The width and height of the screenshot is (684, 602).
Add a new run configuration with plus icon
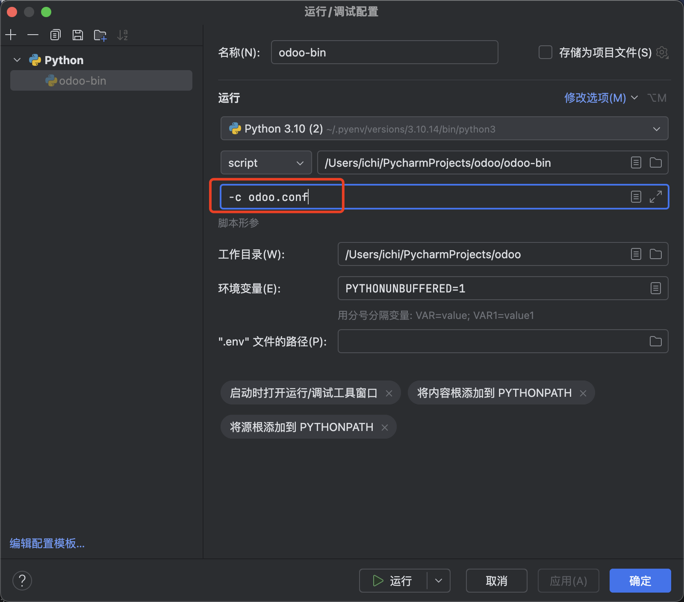(x=11, y=35)
